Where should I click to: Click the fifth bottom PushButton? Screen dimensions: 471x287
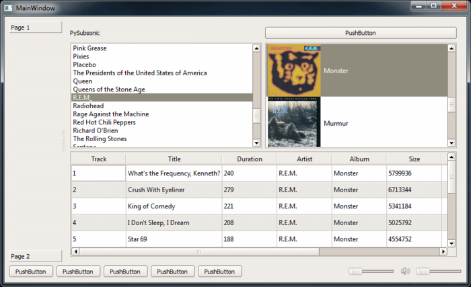219,272
